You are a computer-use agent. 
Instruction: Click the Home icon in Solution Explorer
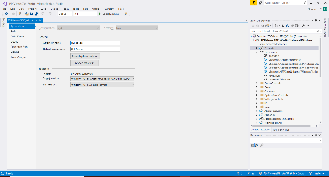(263, 25)
